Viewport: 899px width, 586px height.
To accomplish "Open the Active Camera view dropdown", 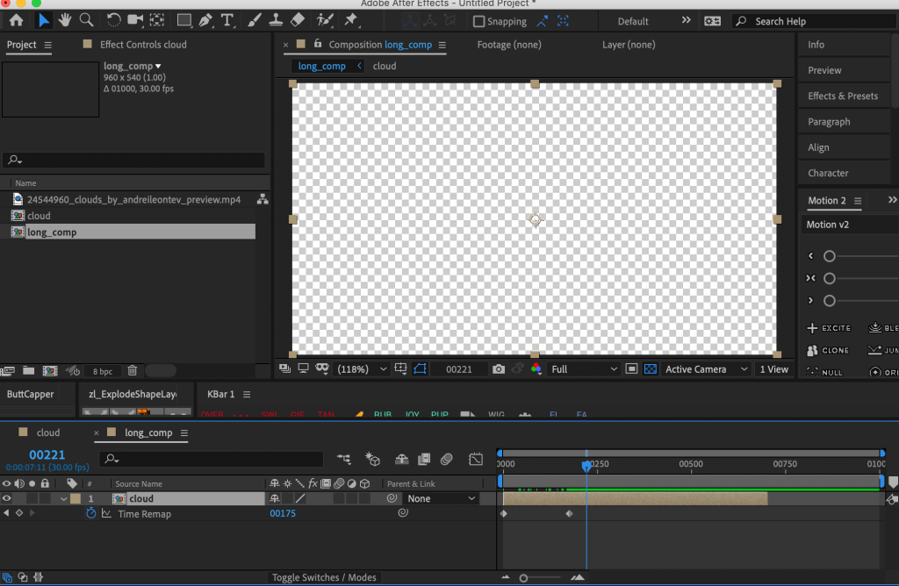I will [x=707, y=369].
